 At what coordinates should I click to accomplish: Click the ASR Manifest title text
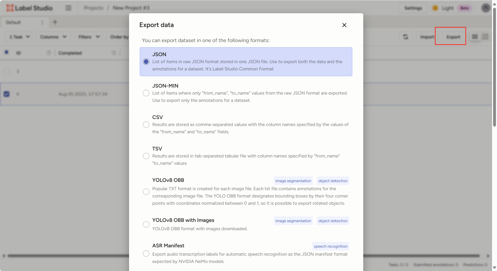tap(168, 246)
